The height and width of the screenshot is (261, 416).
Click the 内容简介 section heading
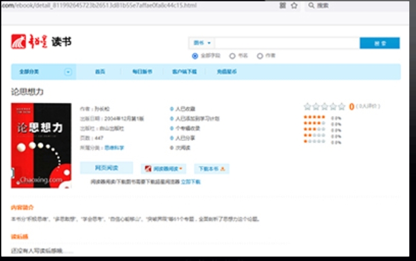pos(22,207)
